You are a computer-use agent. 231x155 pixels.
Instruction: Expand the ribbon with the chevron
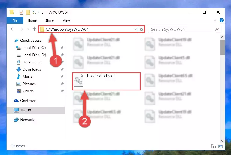coord(215,20)
